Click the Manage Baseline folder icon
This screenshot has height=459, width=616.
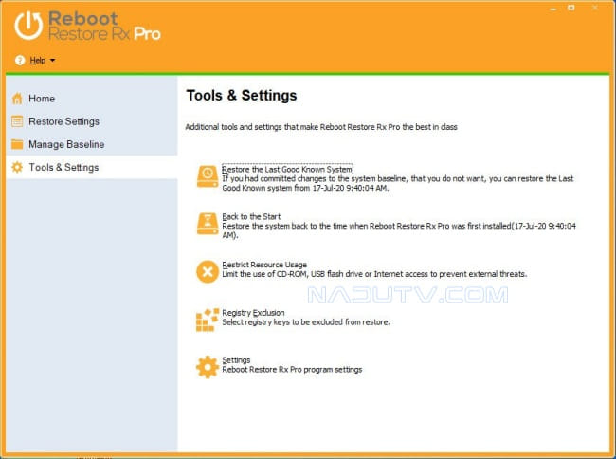pos(17,144)
